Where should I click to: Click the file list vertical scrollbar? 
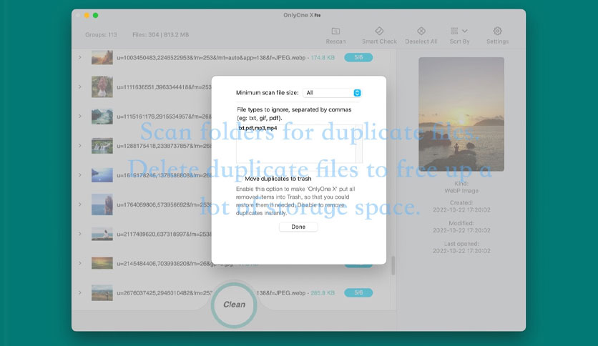pyautogui.click(x=393, y=265)
